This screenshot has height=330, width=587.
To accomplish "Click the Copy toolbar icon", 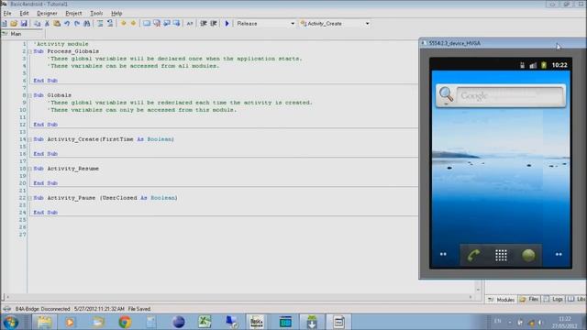I will [x=37, y=24].
